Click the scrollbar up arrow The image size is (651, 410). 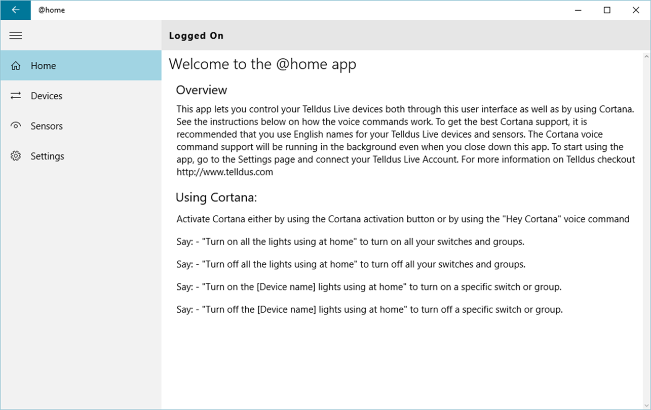tap(646, 55)
